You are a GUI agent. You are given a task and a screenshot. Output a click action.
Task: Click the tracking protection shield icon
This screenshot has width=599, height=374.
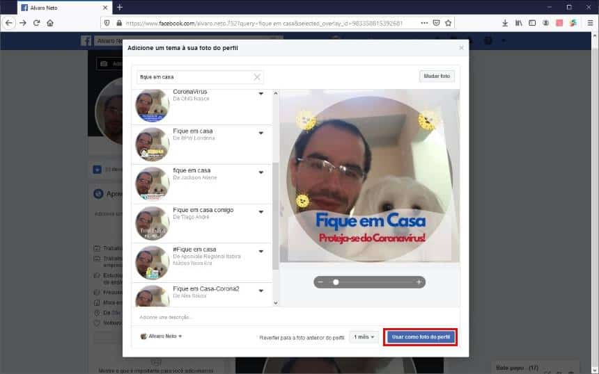point(107,23)
